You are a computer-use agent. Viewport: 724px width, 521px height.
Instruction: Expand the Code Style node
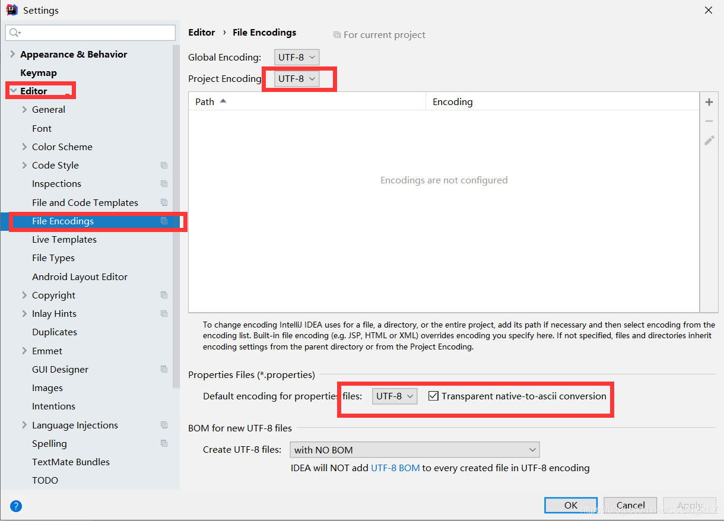click(x=24, y=165)
